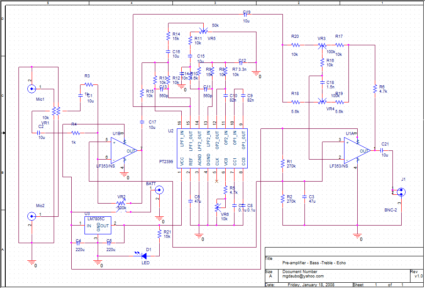Click the v1.0 revision text
425x288 pixels.
(x=419, y=276)
